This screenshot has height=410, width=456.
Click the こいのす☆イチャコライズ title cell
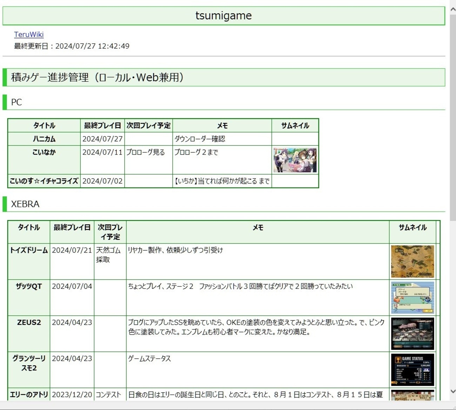(x=44, y=181)
